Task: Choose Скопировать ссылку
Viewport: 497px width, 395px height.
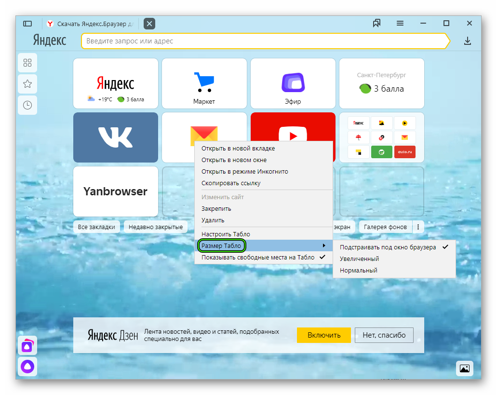Action: [x=263, y=183]
